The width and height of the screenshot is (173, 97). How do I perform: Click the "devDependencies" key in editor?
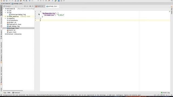point(49,13)
